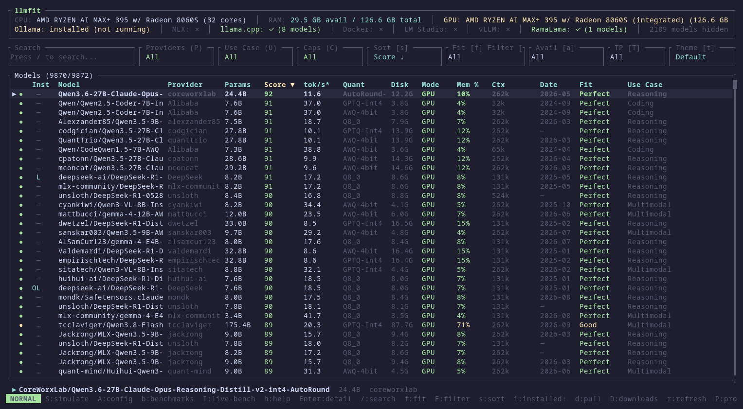The height and width of the screenshot is (409, 743).
Task: Click the OL installed marker on deepseek-ai row
Action: [x=36, y=288]
